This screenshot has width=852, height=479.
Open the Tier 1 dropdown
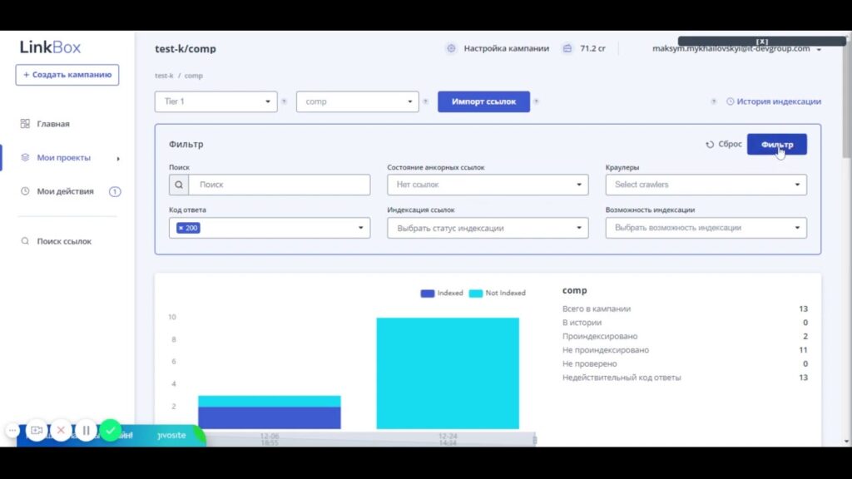tap(215, 101)
